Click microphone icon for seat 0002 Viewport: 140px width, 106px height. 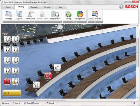coord(57,67)
